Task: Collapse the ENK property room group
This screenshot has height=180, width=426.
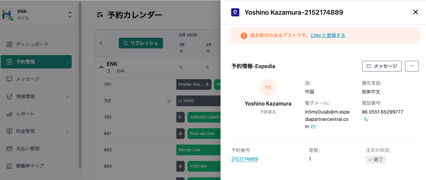Action: pos(101,67)
